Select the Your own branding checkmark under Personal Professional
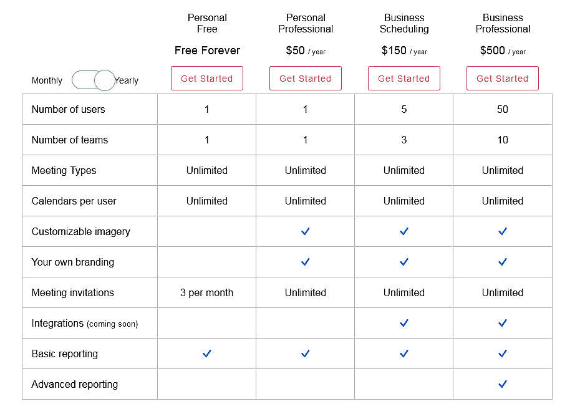The image size is (580, 409). pyautogui.click(x=305, y=262)
